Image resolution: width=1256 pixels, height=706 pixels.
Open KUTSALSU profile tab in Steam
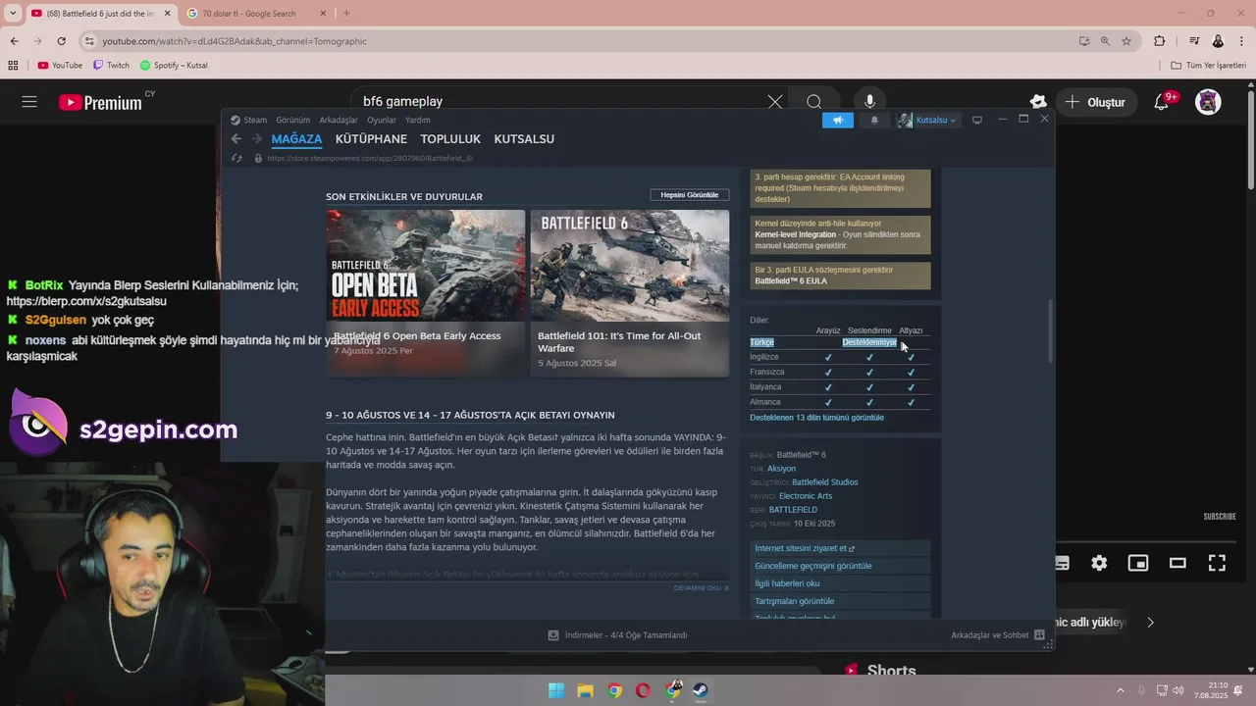(x=524, y=139)
